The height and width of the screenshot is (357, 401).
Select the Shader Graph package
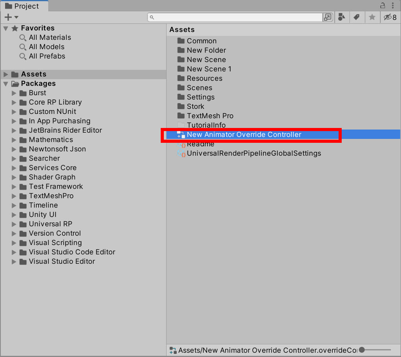click(x=52, y=177)
